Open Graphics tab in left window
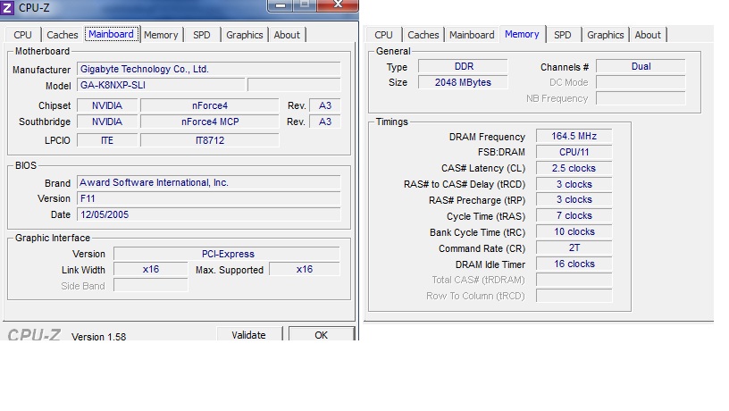Viewport: 729px width, 411px height. pos(245,35)
